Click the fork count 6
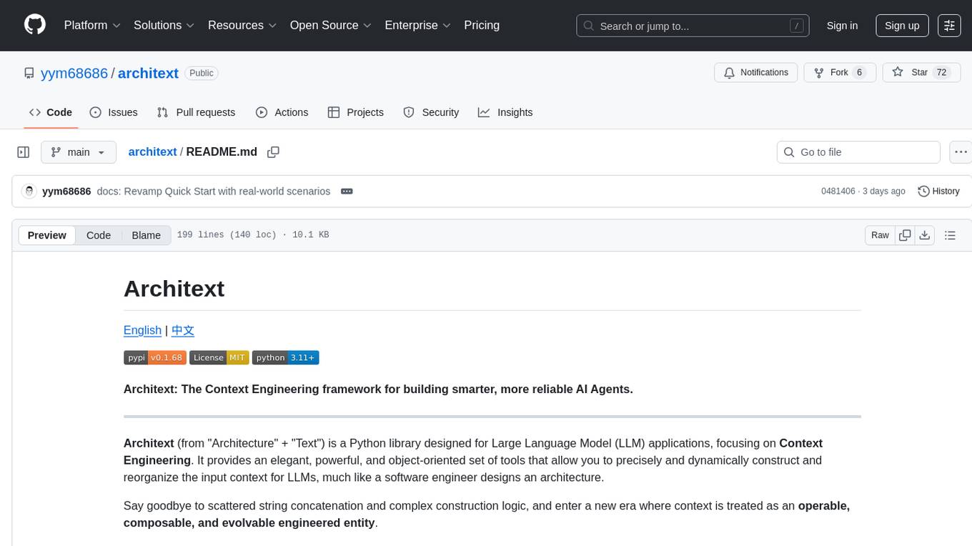 pos(859,72)
